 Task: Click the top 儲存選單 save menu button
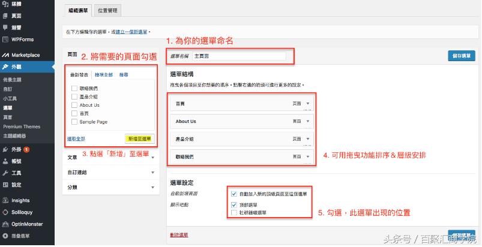[x=462, y=56]
